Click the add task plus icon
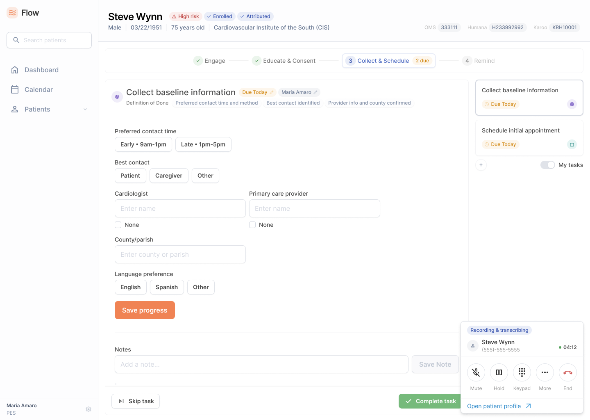The height and width of the screenshot is (420, 590). pyautogui.click(x=481, y=165)
